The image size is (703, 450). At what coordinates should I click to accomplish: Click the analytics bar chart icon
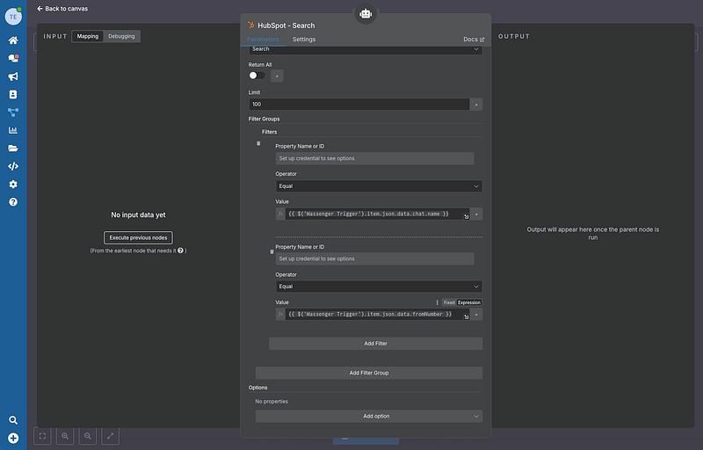(13, 130)
